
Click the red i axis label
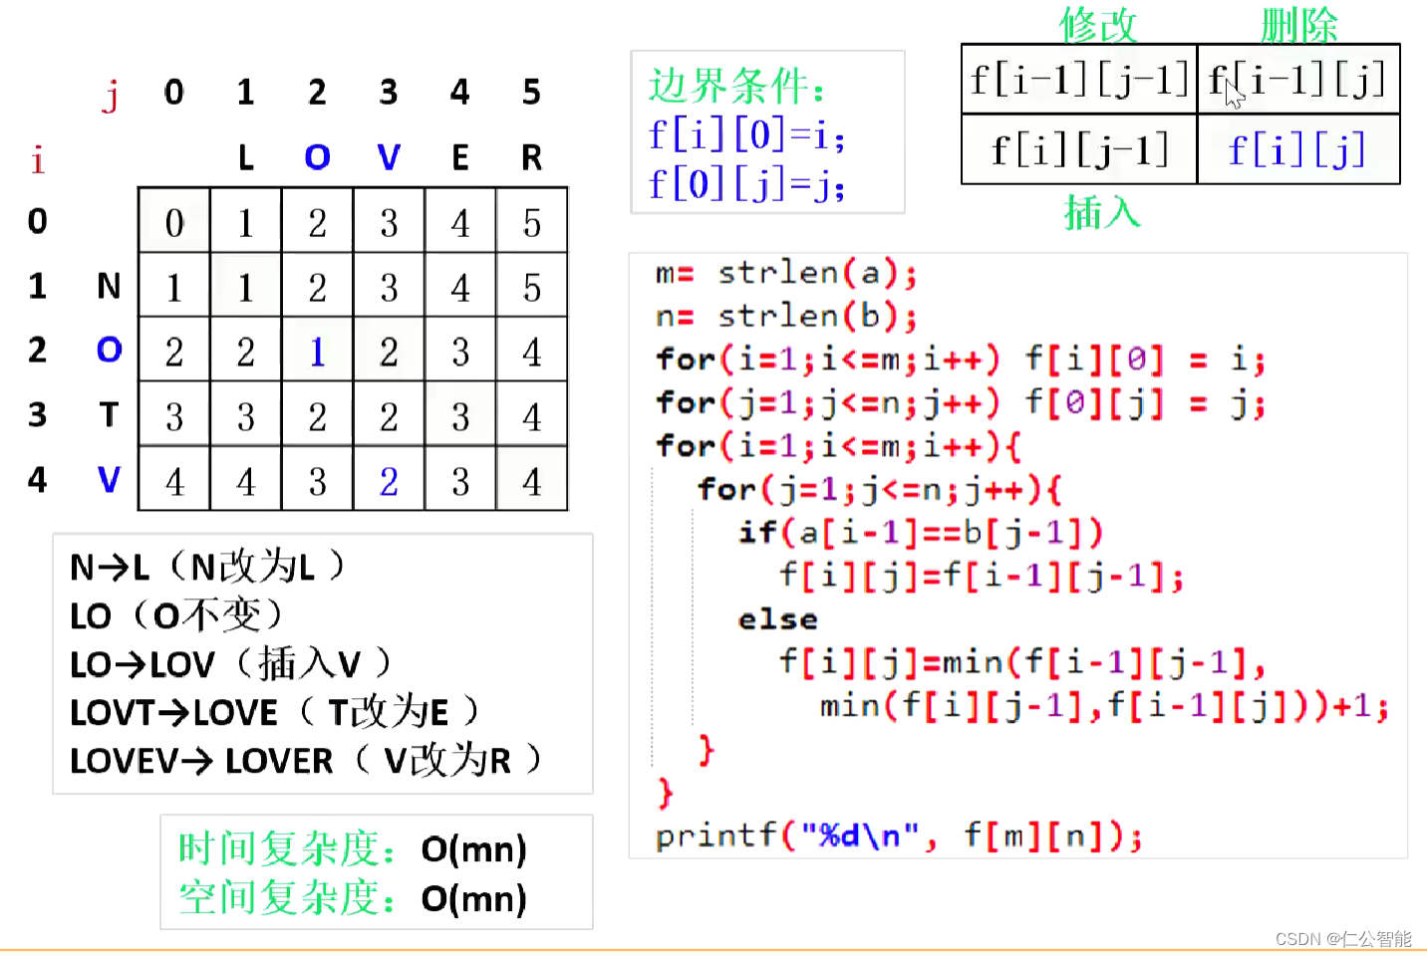tap(38, 159)
